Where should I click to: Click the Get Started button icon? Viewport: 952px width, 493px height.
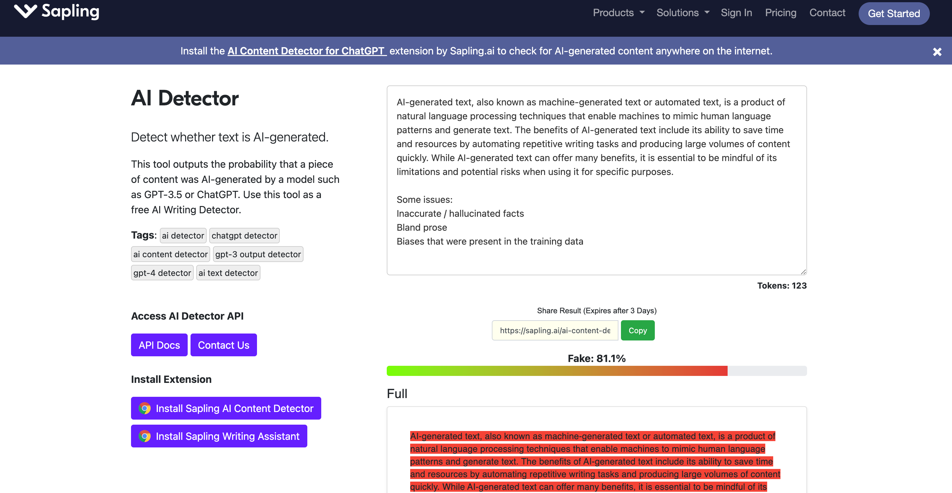point(894,13)
